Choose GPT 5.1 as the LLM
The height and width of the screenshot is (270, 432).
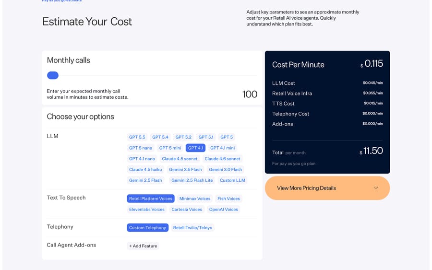tap(206, 137)
